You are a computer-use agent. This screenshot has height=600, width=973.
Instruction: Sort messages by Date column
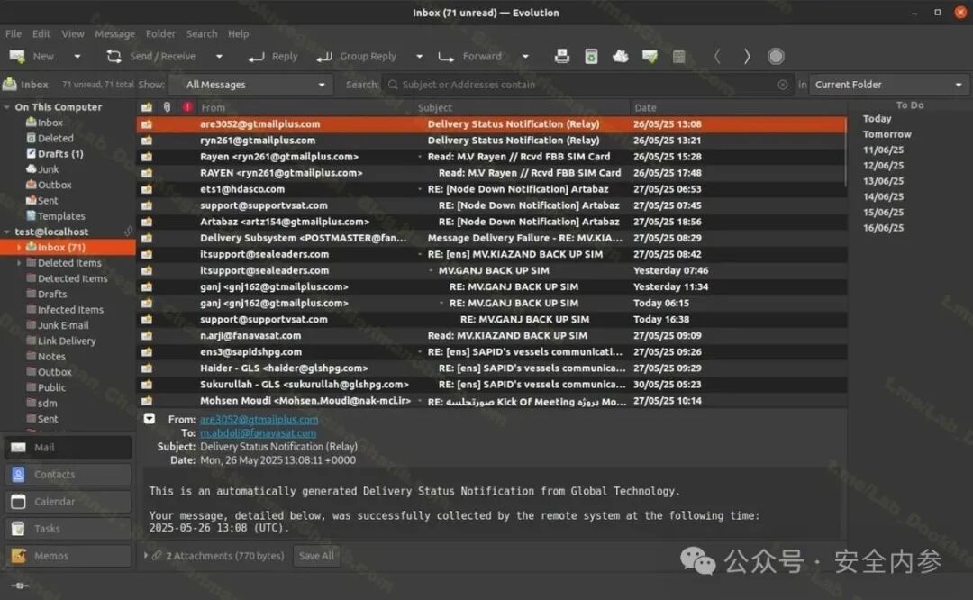click(739, 107)
